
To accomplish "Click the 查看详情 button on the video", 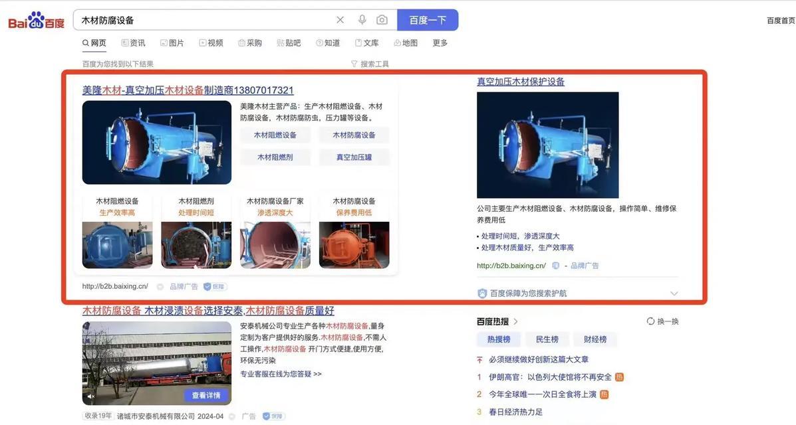I will (x=206, y=394).
